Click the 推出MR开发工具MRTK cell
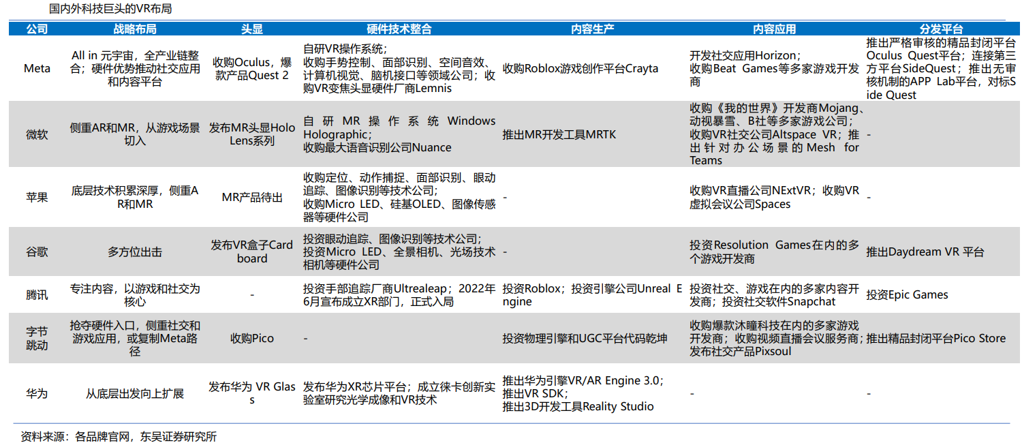The image size is (1022, 443). (559, 134)
